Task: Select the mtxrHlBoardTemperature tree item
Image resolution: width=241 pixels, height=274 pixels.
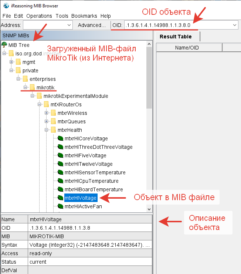Action: click(94, 189)
